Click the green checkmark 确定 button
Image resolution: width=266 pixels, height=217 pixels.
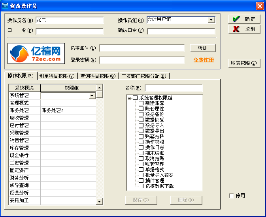pyautogui.click(x=244, y=19)
